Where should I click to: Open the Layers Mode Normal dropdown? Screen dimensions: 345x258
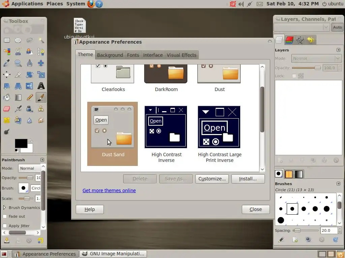pos(316,58)
